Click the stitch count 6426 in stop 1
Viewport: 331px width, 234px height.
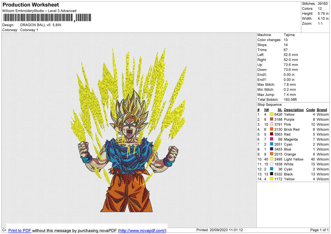(279, 115)
